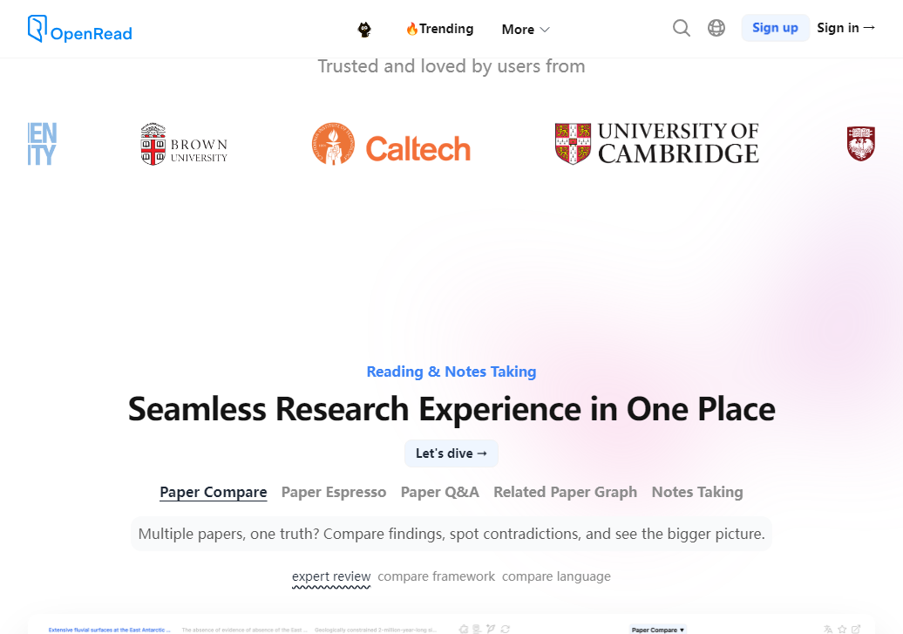Screen dimensions: 903x634
Task: Click the Caltech logo
Action: pos(391,144)
